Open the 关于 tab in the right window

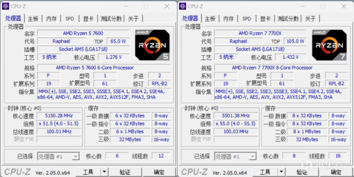coord(310,19)
